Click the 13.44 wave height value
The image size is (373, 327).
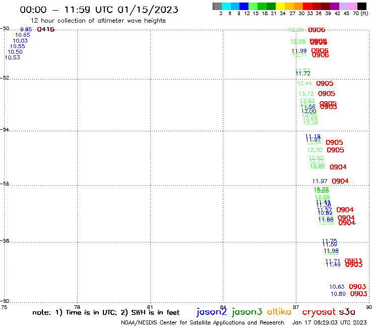[304, 84]
